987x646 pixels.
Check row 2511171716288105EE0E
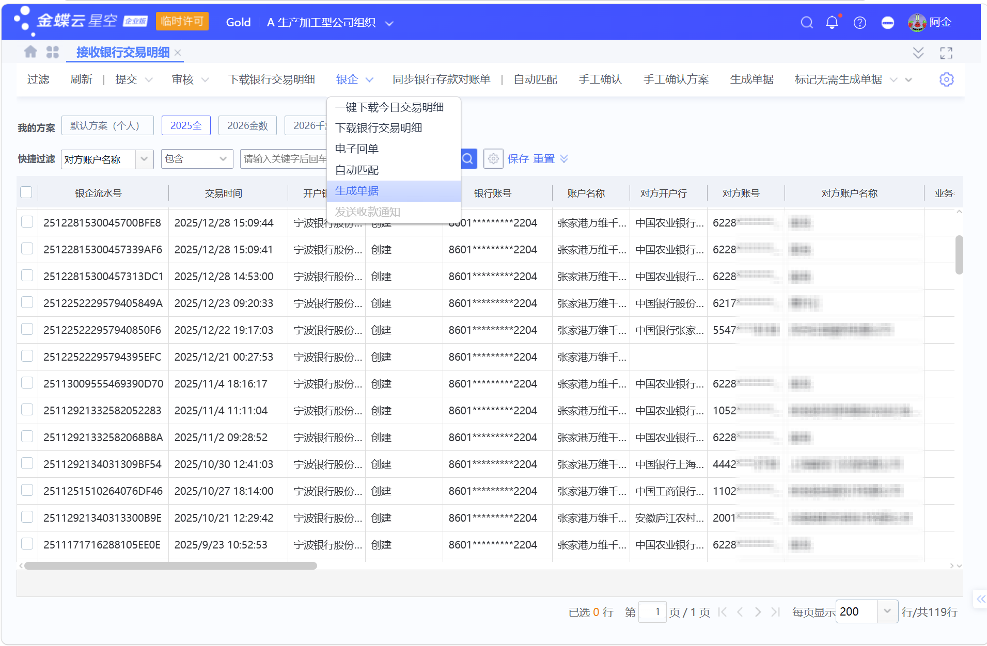tap(27, 544)
